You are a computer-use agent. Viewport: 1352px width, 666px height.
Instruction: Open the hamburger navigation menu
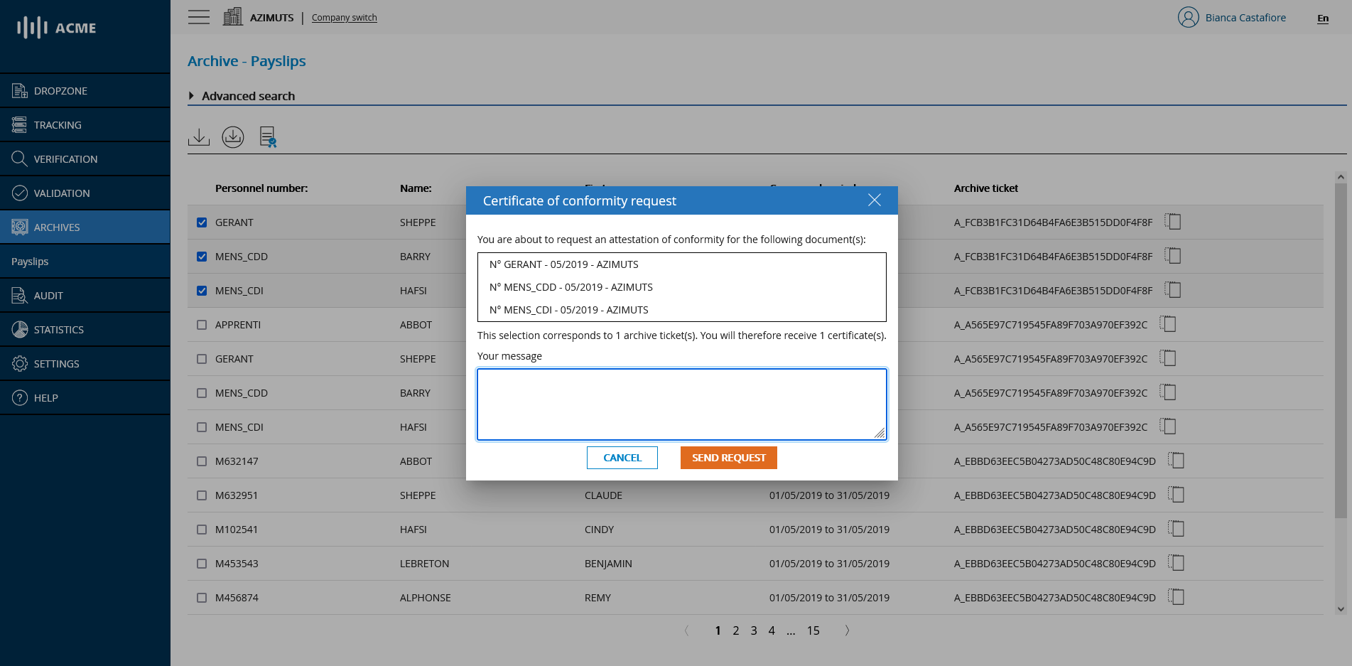pos(199,16)
